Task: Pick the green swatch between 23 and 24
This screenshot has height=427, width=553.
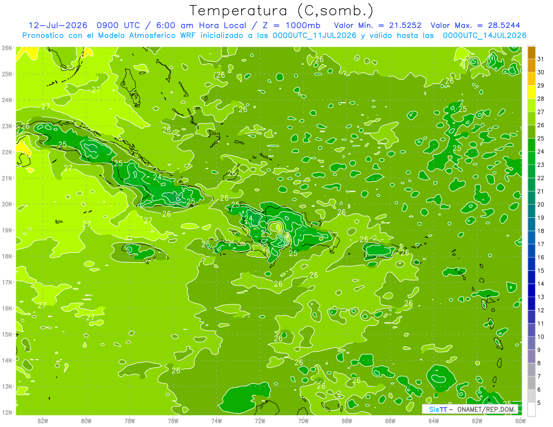Action: [531, 158]
